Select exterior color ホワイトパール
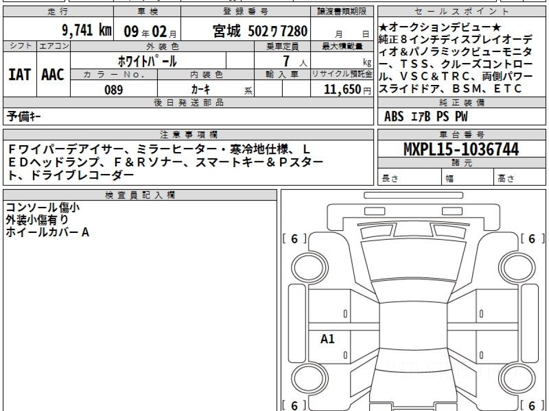This screenshot has width=549, height=411. [x=147, y=60]
